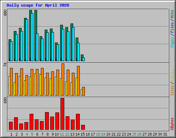Viewport: 176px width, 138px height.
Task: Click the red KBytes bar for day 1
Action: point(11,126)
